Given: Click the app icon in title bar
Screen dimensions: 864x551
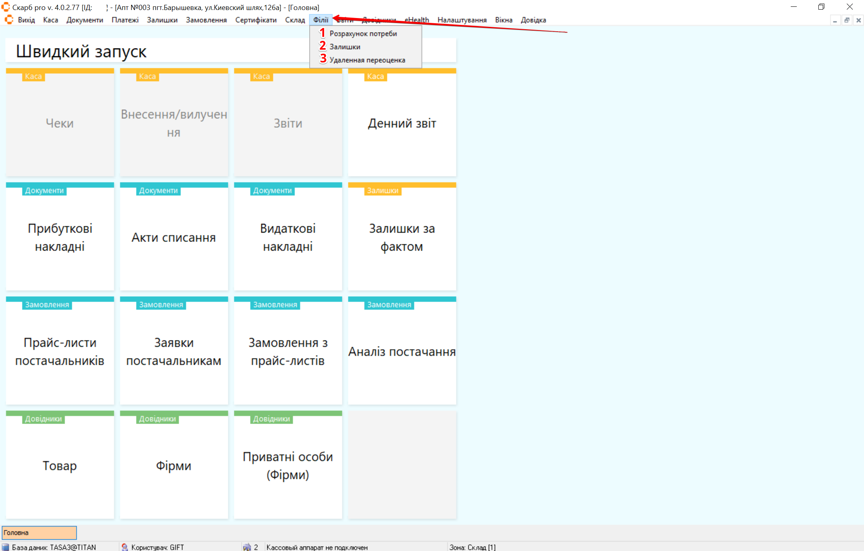Looking at the screenshot, I should [x=6, y=7].
